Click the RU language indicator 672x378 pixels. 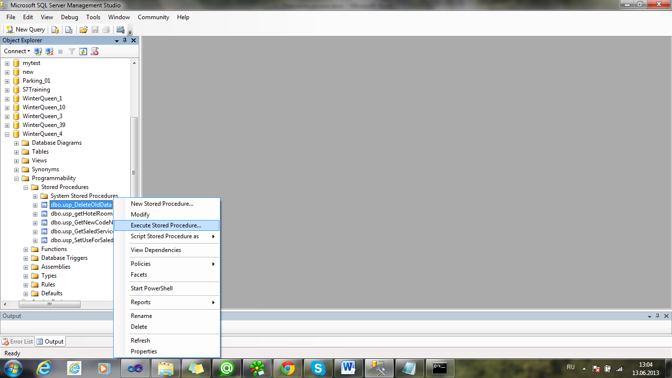coord(571,367)
